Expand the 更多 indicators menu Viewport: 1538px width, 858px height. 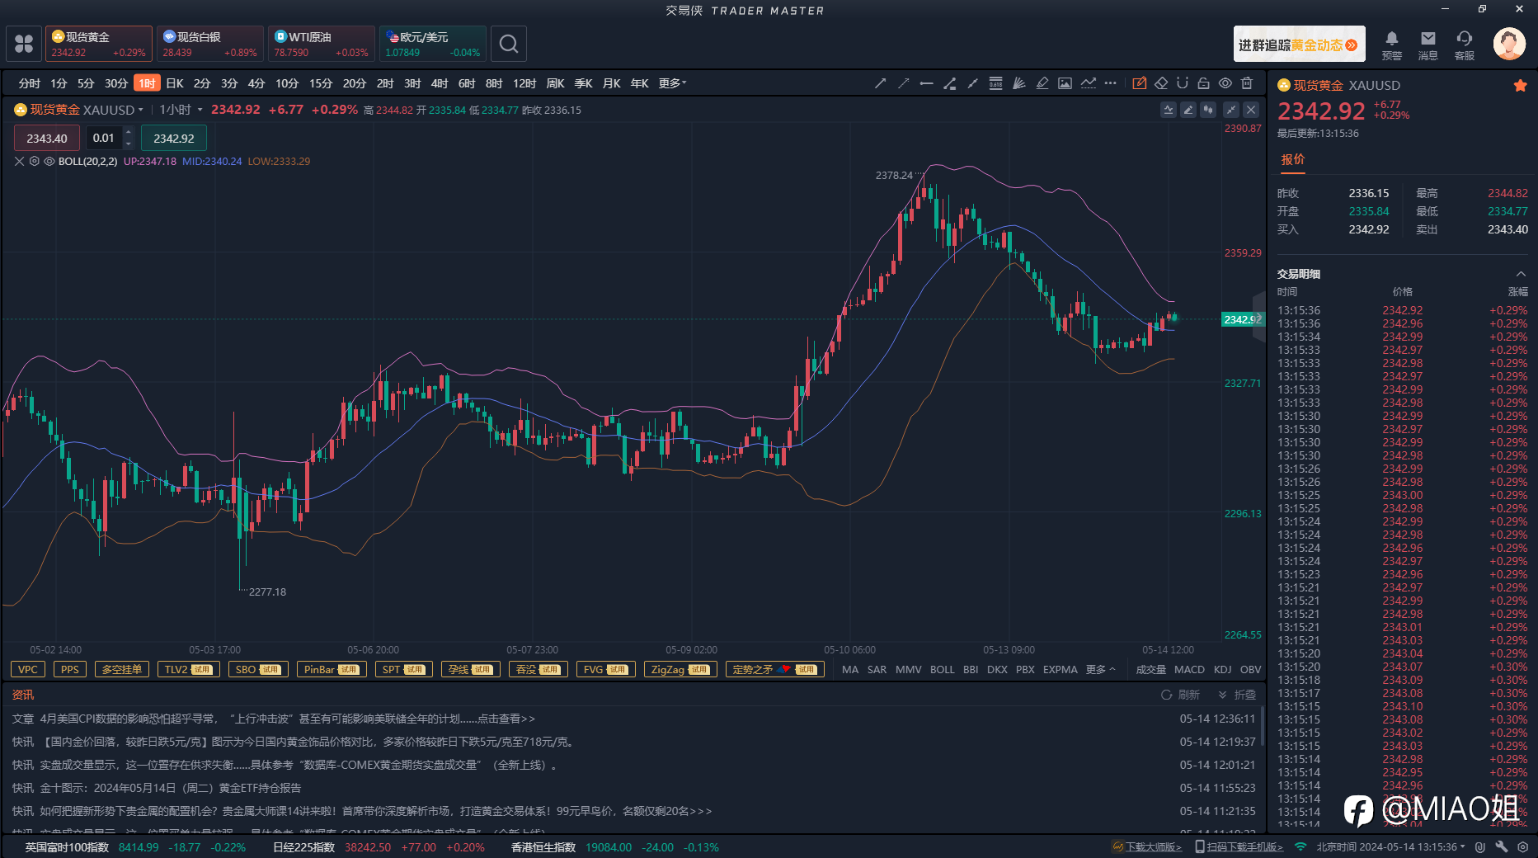click(x=1101, y=670)
